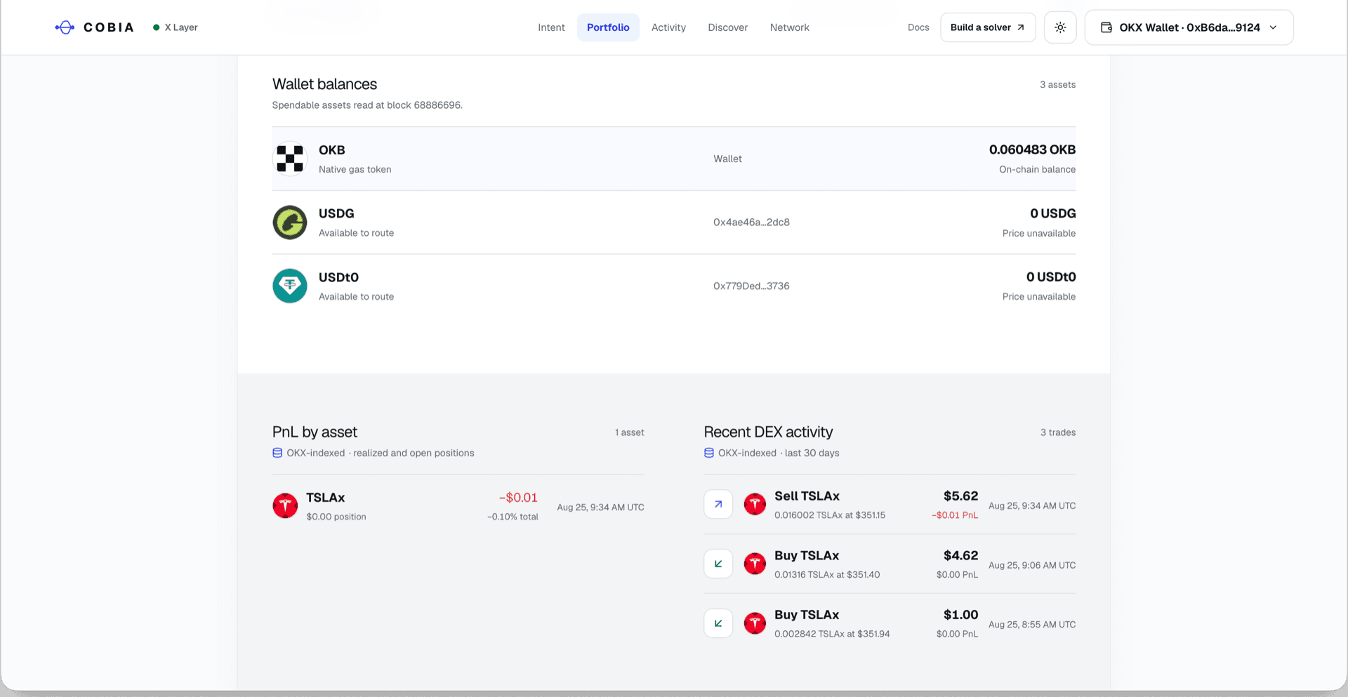Click the Cobia logo icon
This screenshot has width=1348, height=697.
coord(65,27)
